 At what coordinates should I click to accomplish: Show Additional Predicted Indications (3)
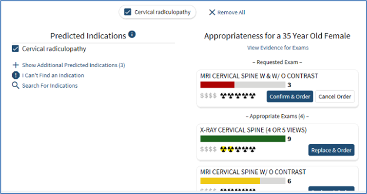(74, 65)
